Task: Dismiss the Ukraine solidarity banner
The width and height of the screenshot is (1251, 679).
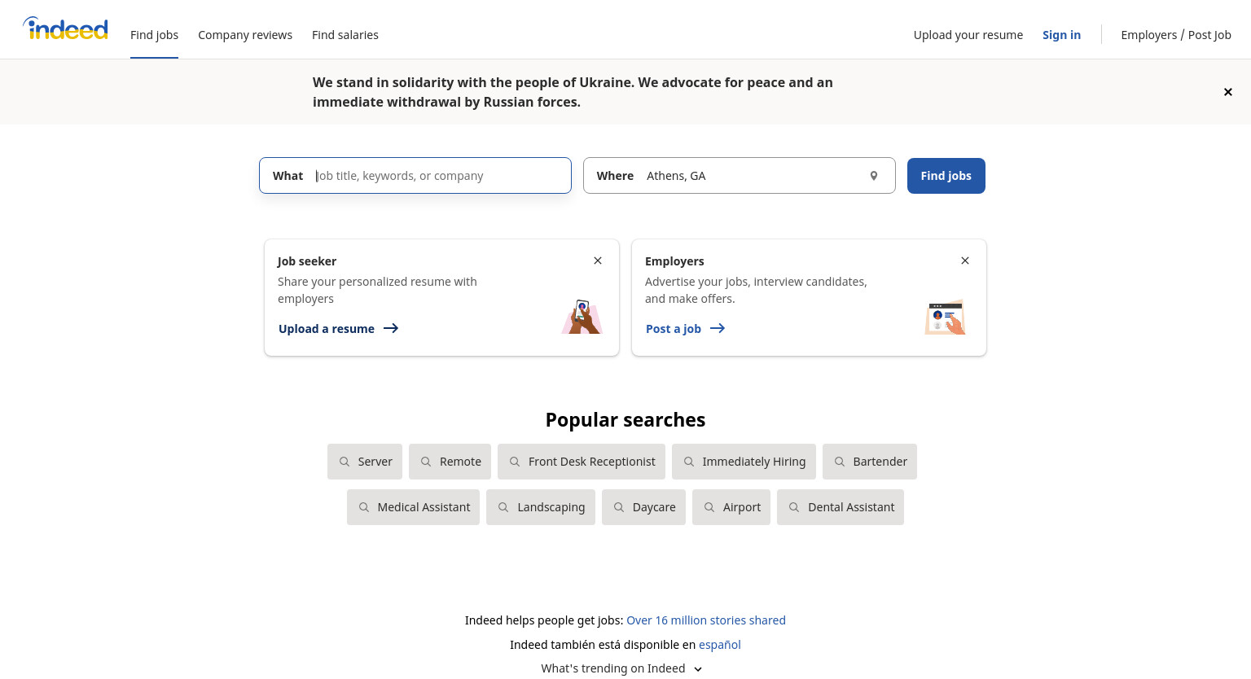Action: 1228,92
